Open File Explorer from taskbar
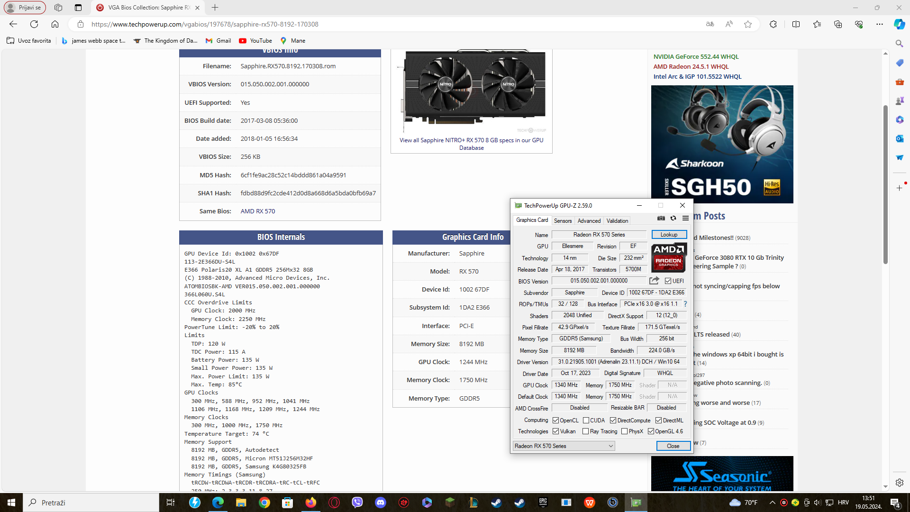910x512 pixels. point(241,503)
